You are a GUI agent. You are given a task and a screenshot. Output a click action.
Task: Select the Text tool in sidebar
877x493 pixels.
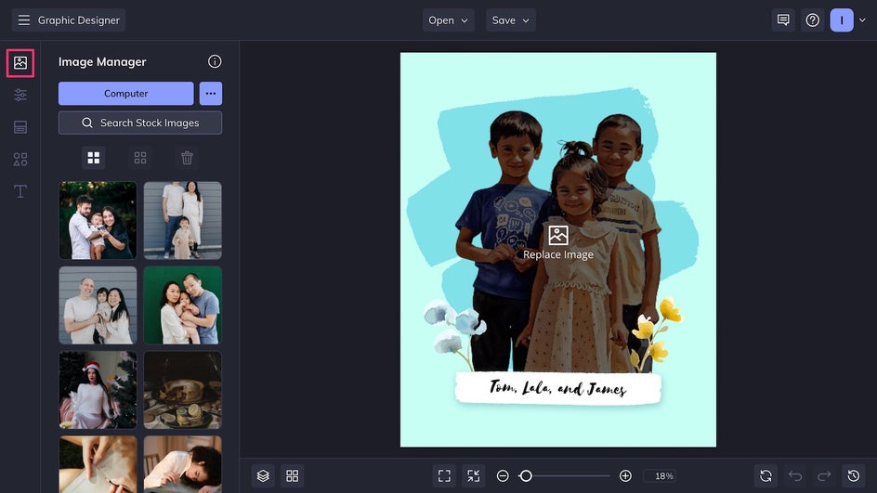coord(20,191)
